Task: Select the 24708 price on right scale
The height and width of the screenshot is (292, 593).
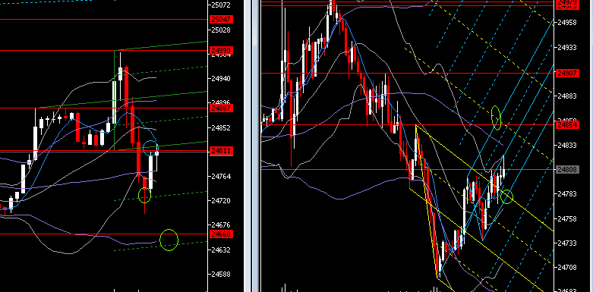Action: coord(567,268)
